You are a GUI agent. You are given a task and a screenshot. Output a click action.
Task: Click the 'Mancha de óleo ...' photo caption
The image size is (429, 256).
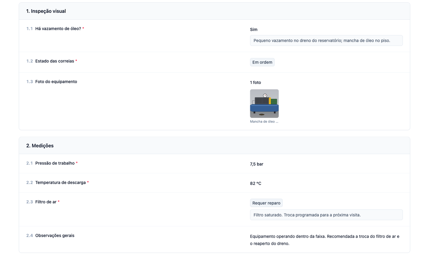[x=264, y=121]
